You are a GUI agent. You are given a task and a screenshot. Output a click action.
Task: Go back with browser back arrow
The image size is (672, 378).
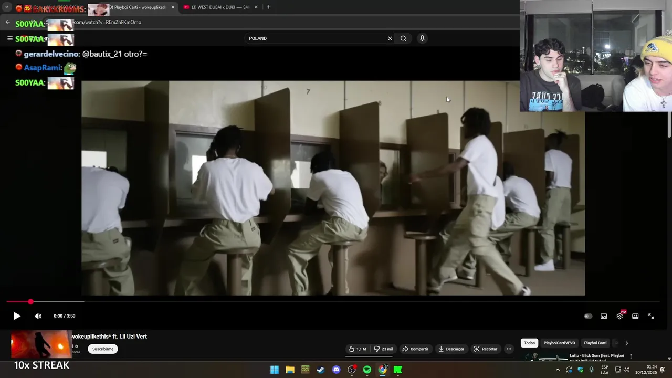7,22
